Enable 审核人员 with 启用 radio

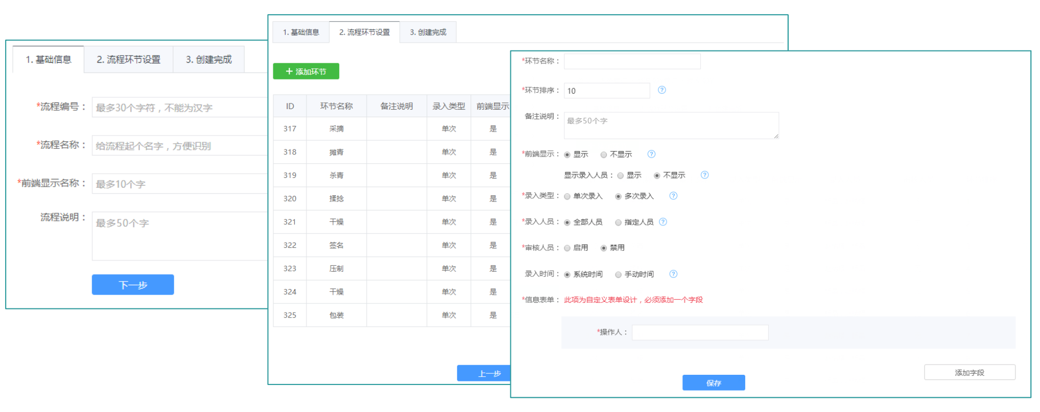568,248
